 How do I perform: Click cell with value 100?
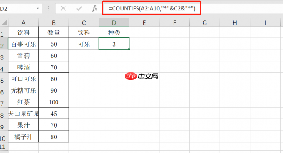point(54,101)
